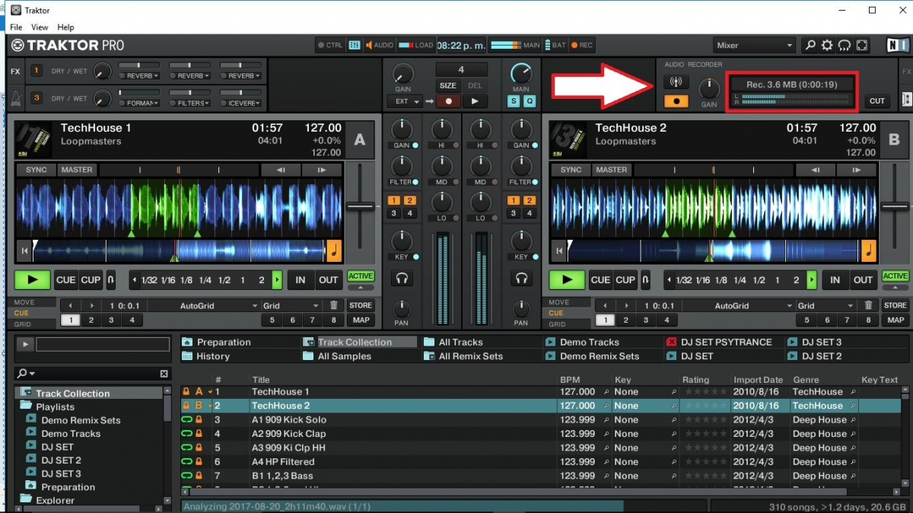Viewport: 913px width, 513px height.
Task: Start playback with Deck A's green play button
Action: (x=33, y=280)
